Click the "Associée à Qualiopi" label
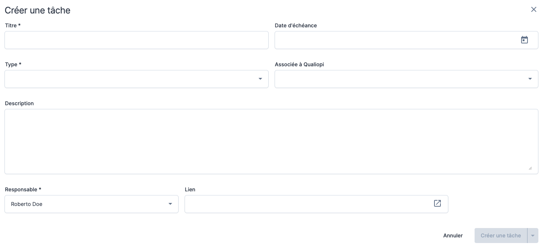The width and height of the screenshot is (541, 246). [x=299, y=64]
